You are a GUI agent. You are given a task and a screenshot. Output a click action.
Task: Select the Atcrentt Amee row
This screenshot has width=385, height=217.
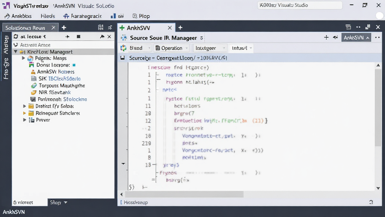coord(63,45)
